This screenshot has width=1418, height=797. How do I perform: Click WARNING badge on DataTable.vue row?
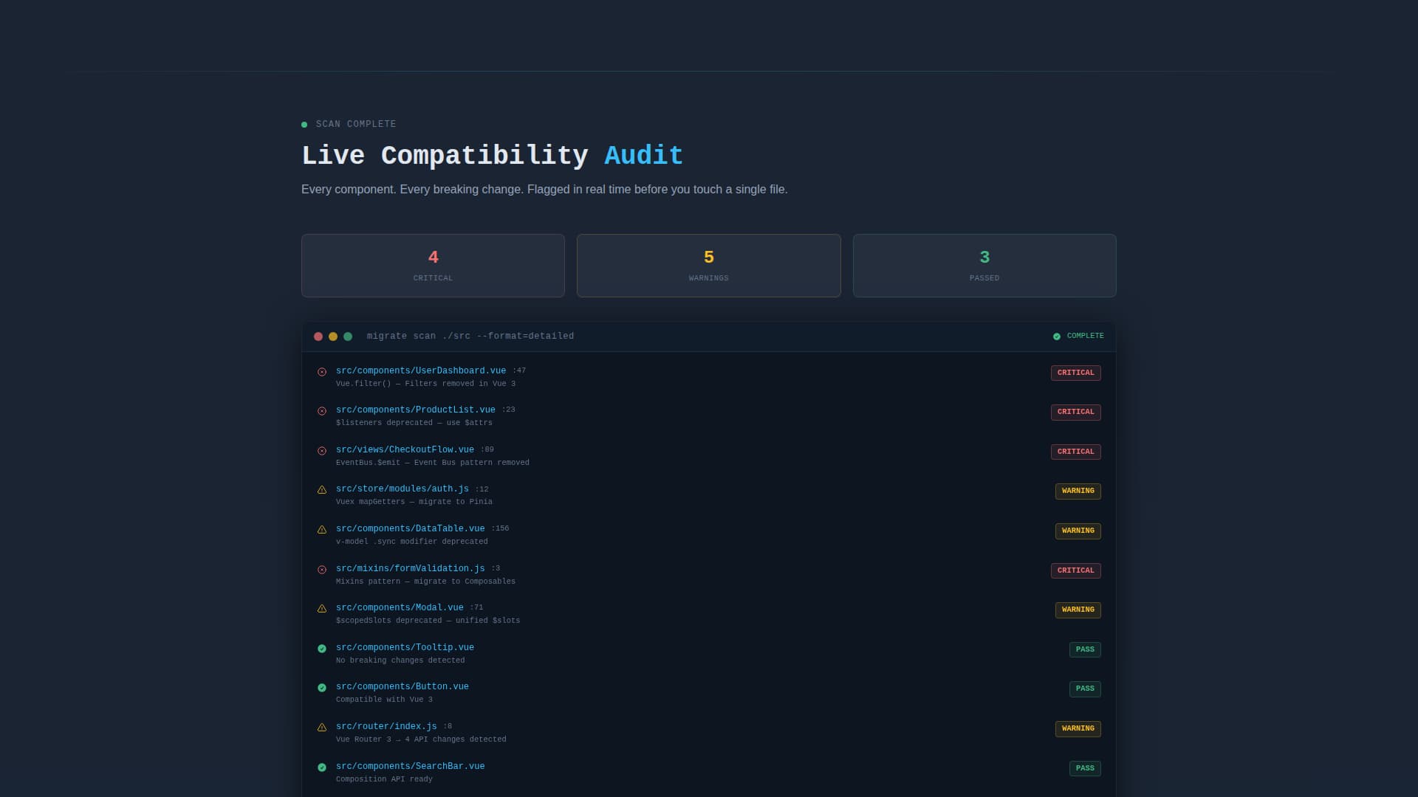click(x=1078, y=531)
